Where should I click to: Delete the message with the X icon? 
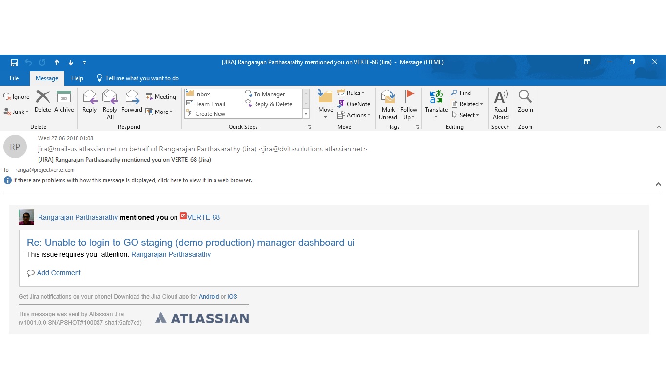pos(43,101)
